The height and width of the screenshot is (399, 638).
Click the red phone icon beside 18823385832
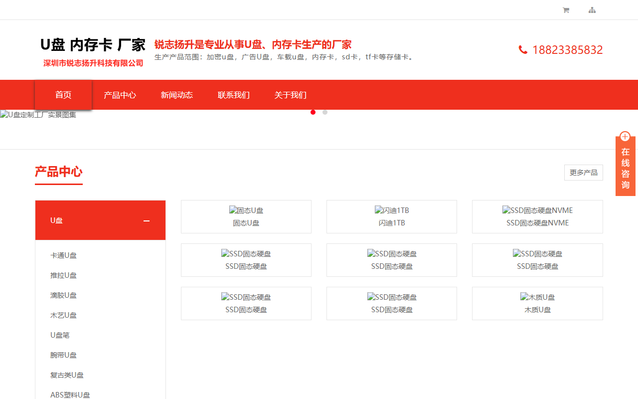(x=523, y=49)
